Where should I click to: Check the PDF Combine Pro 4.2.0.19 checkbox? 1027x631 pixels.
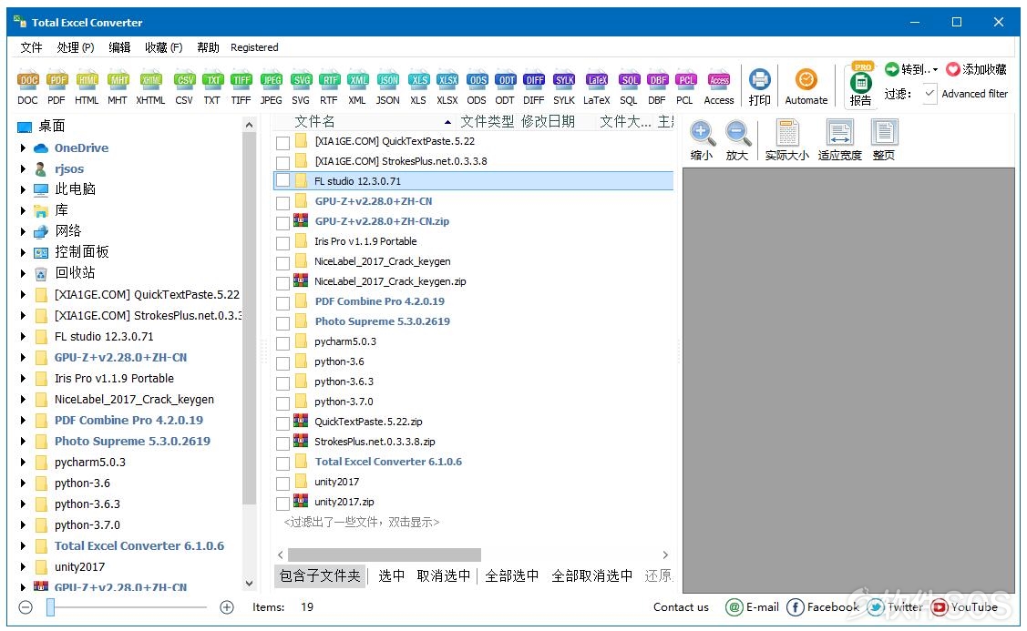(x=282, y=303)
